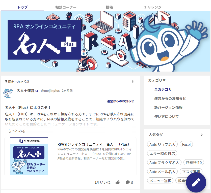This screenshot has width=211, height=193.
Task: Open the 投稿 tab
Action: pos(109,7)
